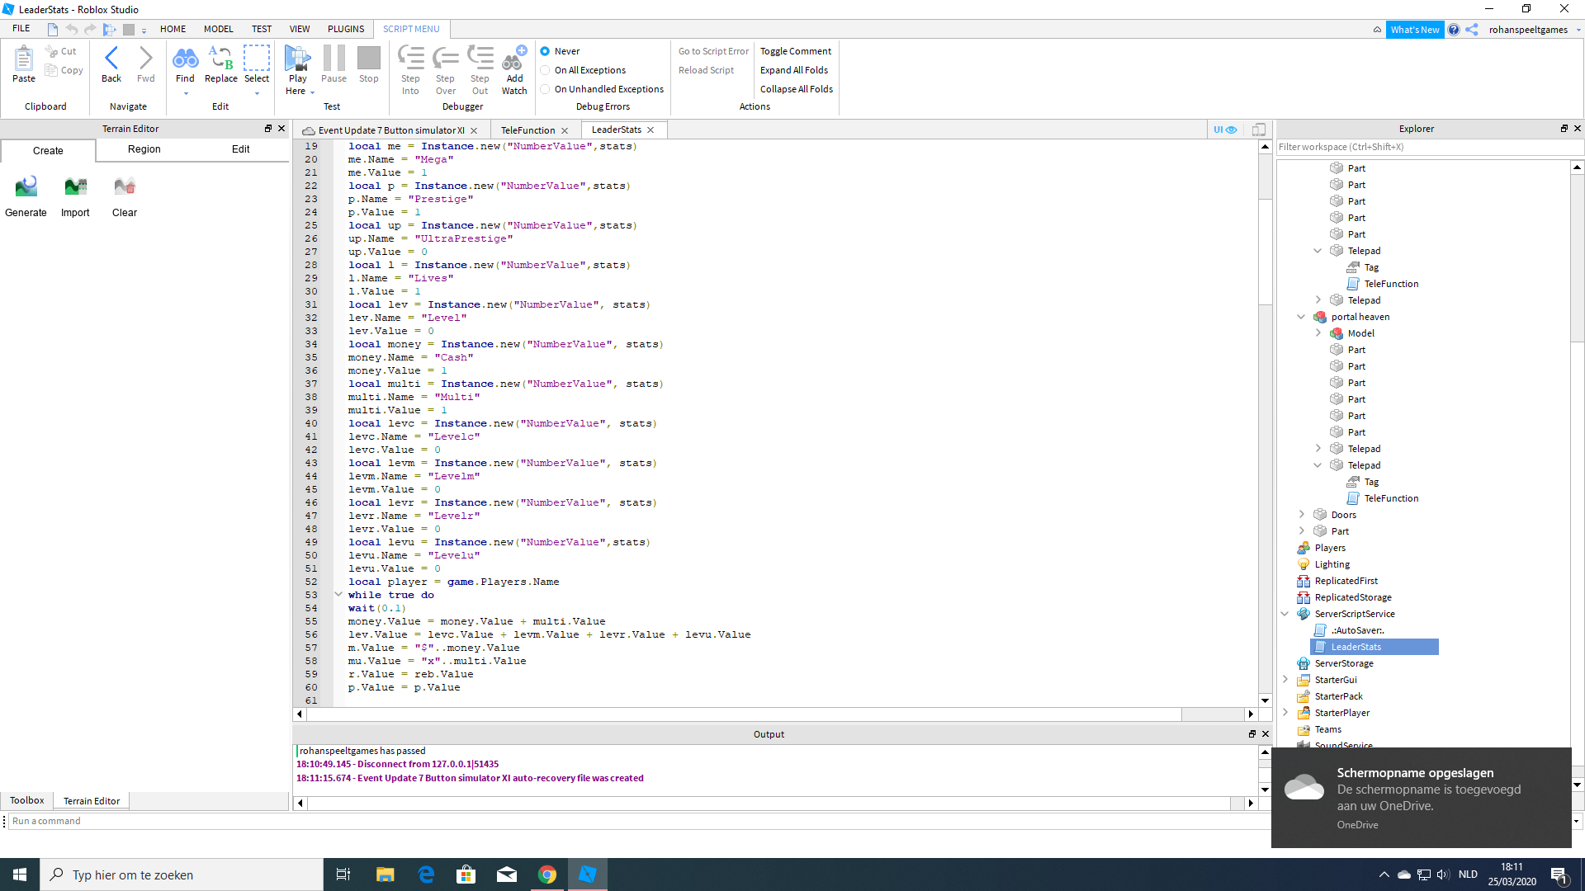1585x891 pixels.
Task: Click the Fwd navigation arrow
Action: pos(146,59)
